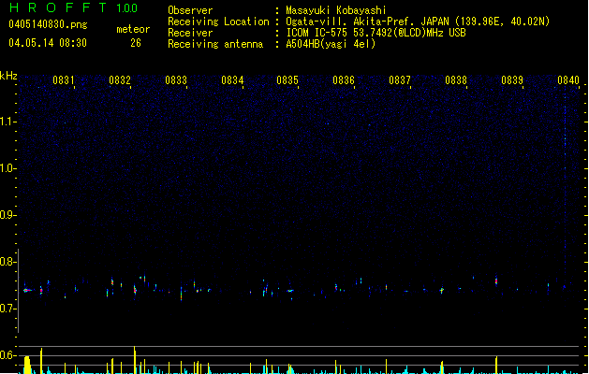This screenshot has width=589, height=374.
Task: Click the 0833 time marker
Action: pos(176,80)
